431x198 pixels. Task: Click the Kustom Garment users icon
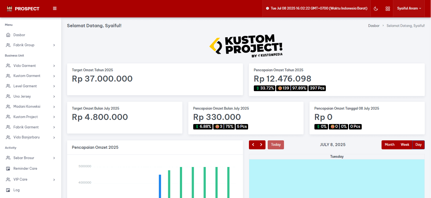(8, 76)
